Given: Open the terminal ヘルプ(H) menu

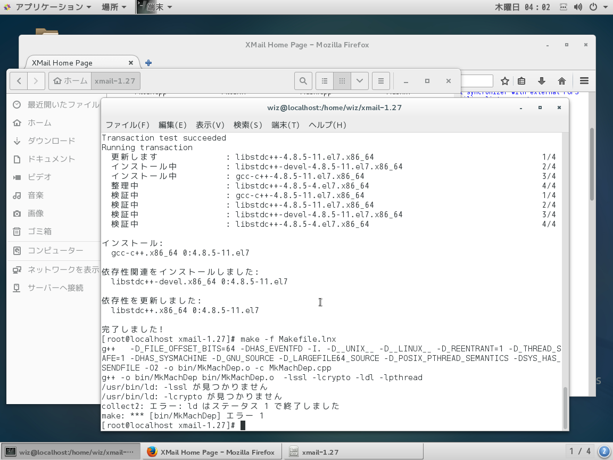Looking at the screenshot, I should click(328, 125).
